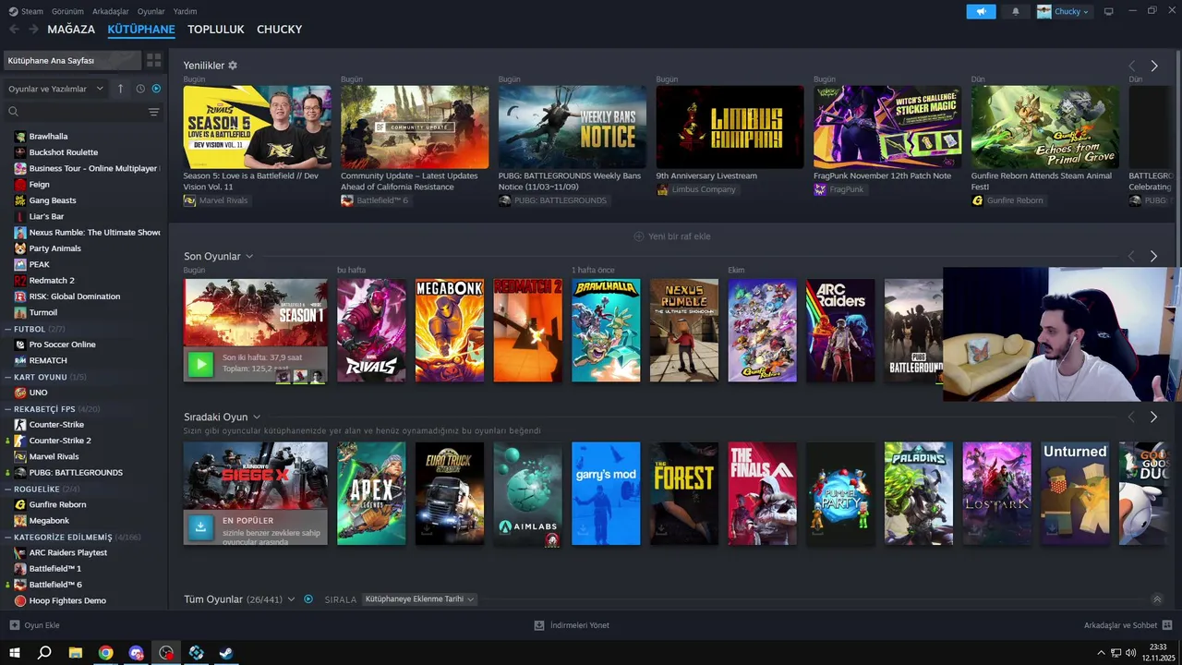
Task: Open Arkadaşlar ve Sohbet panel
Action: pyautogui.click(x=1128, y=625)
